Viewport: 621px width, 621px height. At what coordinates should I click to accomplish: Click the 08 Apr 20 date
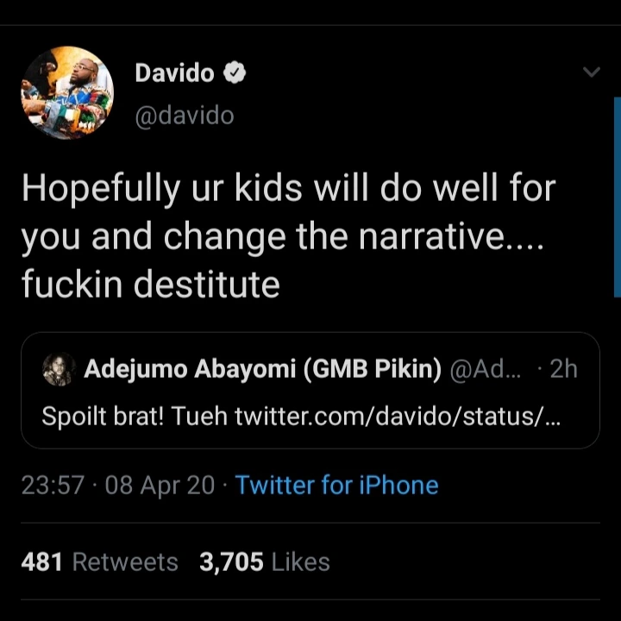(160, 485)
